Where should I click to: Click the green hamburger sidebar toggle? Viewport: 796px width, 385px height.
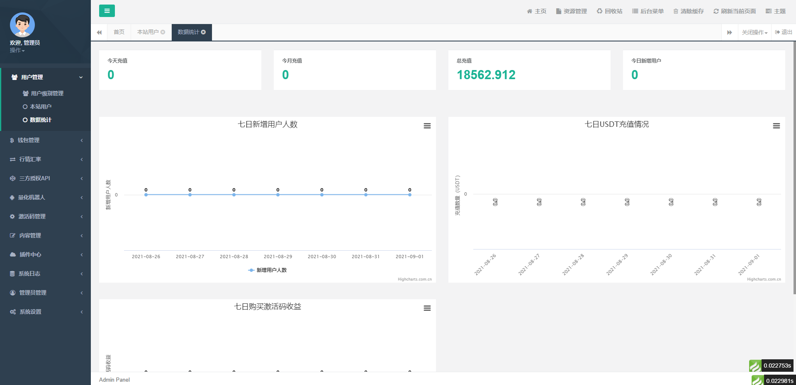[107, 11]
